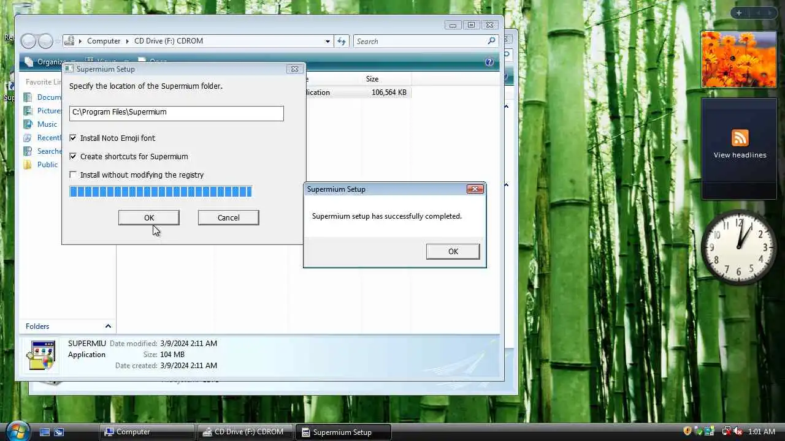Edit the Supermium folder location field

click(x=177, y=113)
